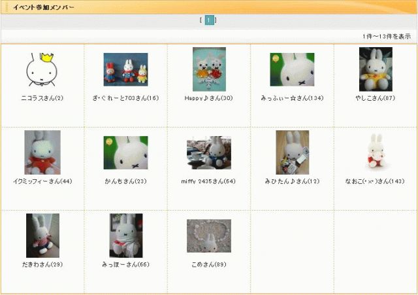This screenshot has height=295, width=418.
Task: Click ざ・ぐれーと703さん(16) name link
Action: [x=125, y=98]
